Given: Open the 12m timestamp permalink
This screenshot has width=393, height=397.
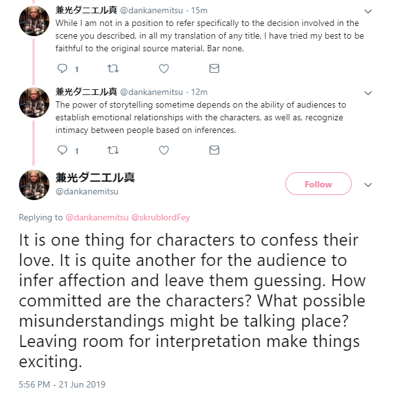Looking at the screenshot, I should point(199,92).
